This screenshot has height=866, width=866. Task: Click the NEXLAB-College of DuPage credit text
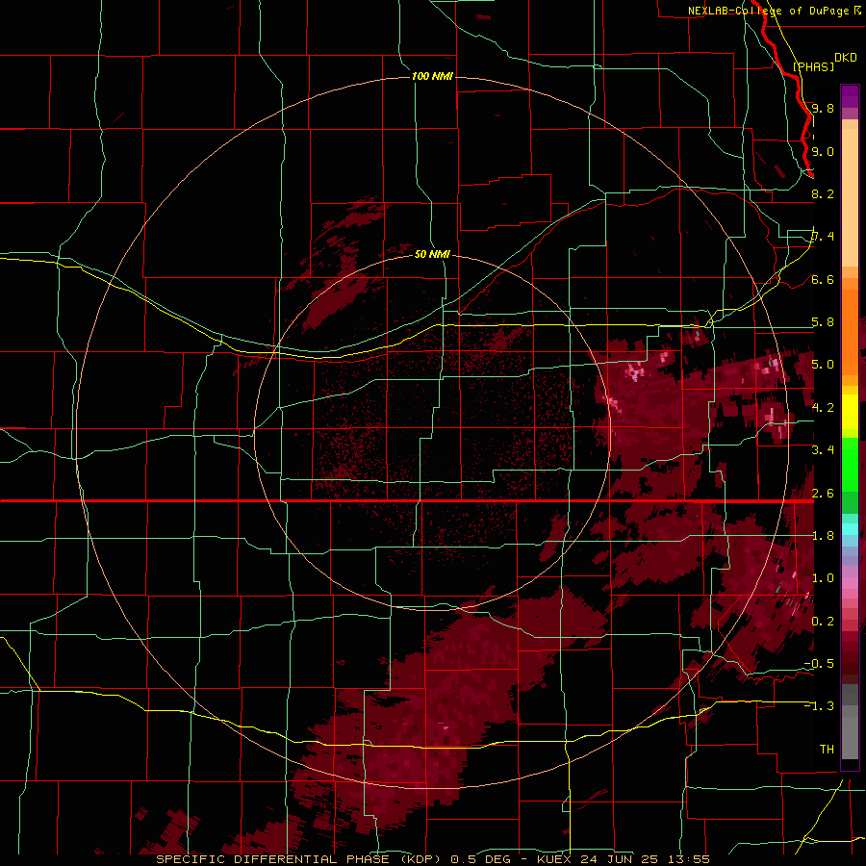click(769, 11)
